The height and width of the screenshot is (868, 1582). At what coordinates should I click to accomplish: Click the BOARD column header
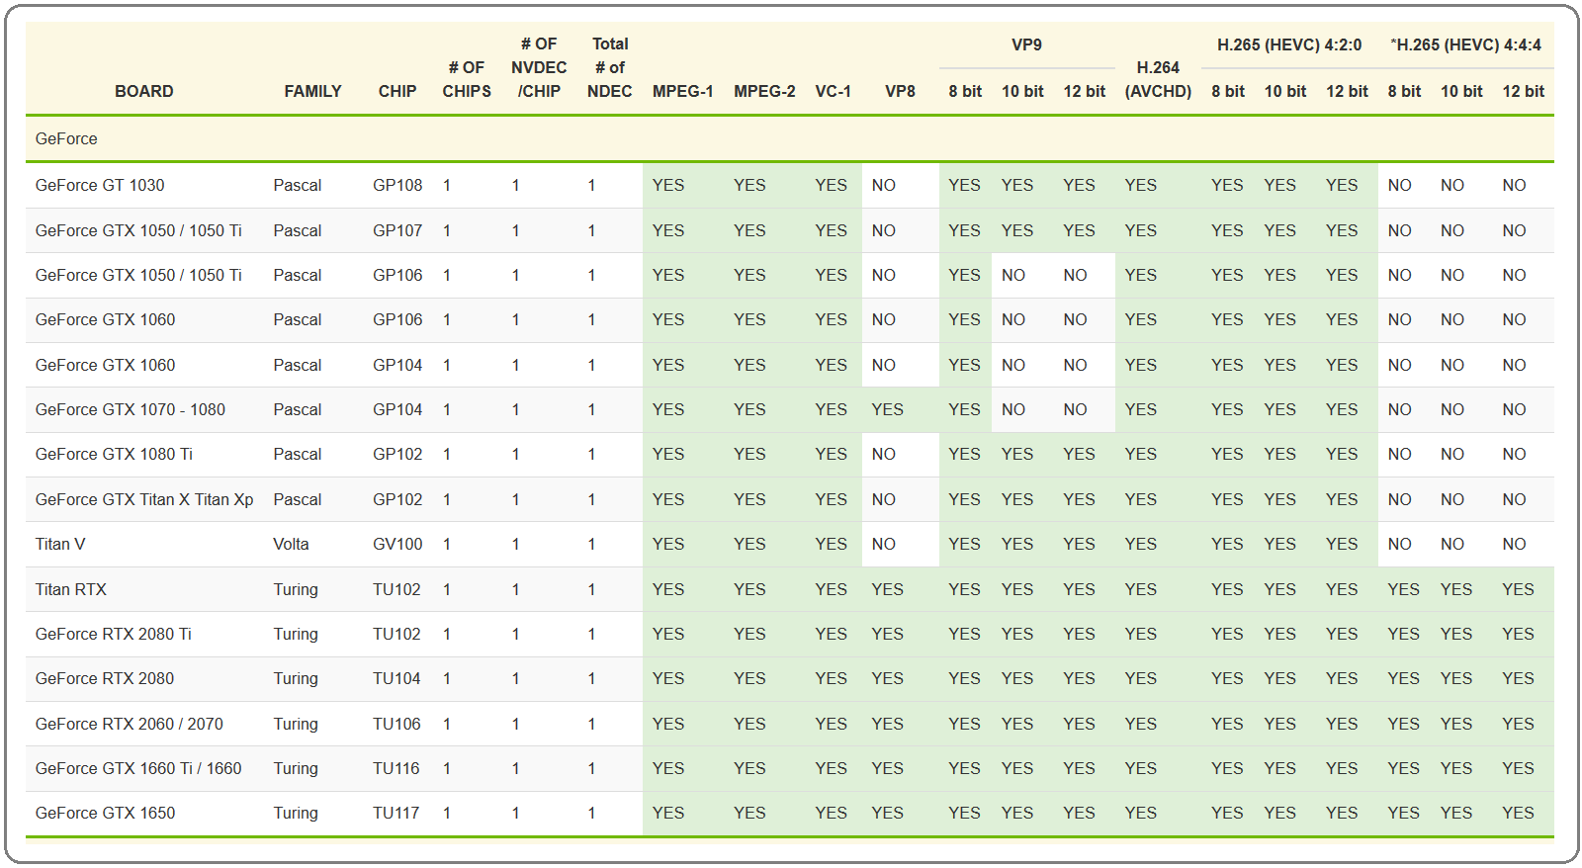click(143, 91)
